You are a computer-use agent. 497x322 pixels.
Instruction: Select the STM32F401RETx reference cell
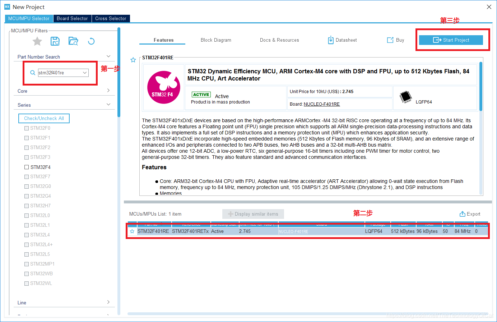coord(190,231)
